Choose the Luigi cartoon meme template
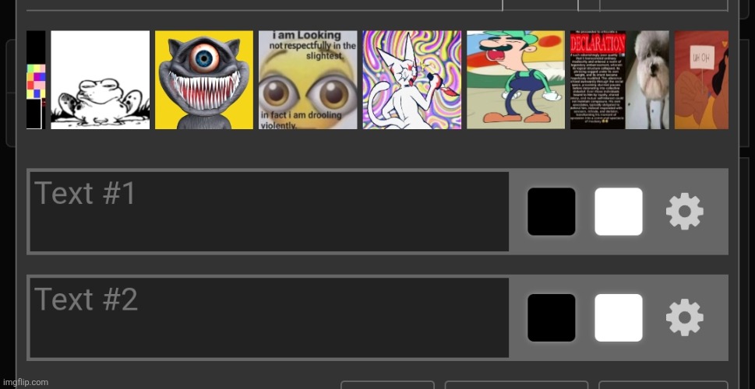 click(x=516, y=80)
